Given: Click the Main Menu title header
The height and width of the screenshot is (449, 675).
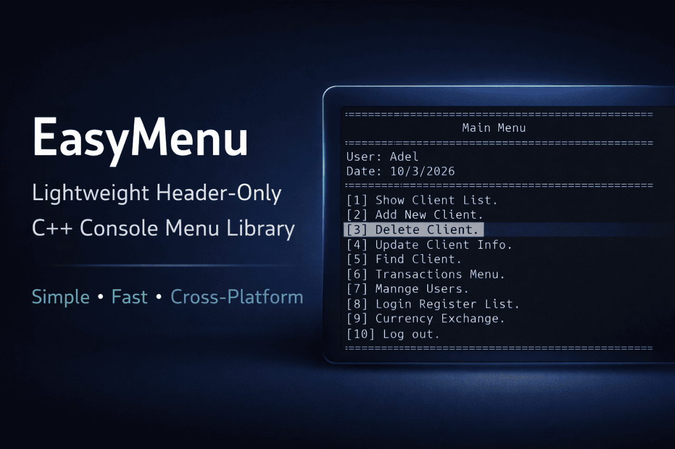Looking at the screenshot, I should point(494,127).
